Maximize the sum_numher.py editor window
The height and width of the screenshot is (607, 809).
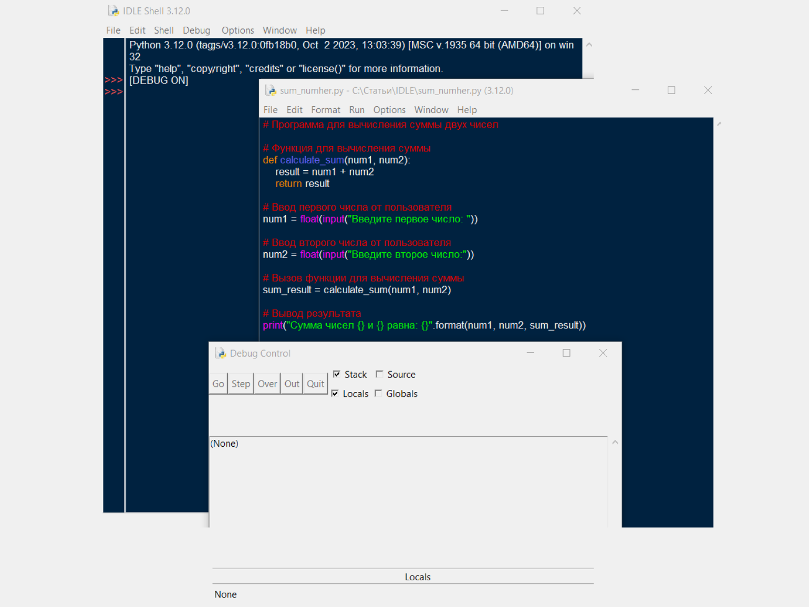pos(671,90)
